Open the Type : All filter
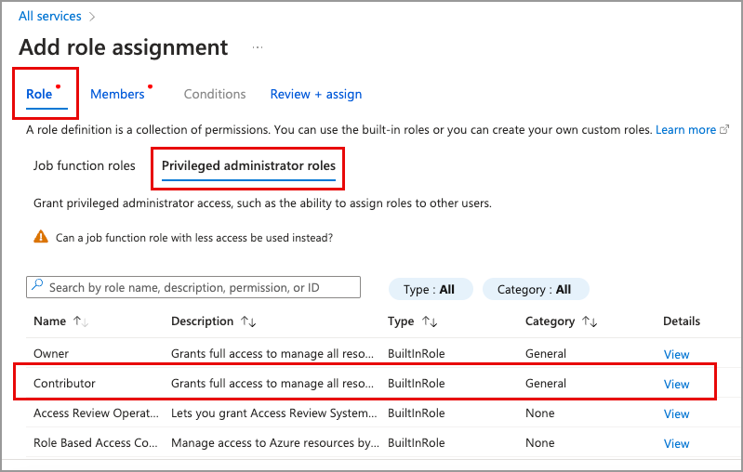The height and width of the screenshot is (472, 743). 431,289
